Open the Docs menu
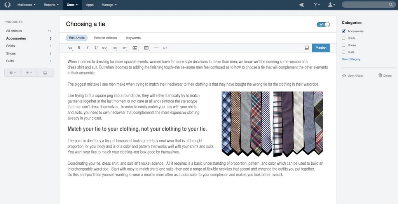The image size is (398, 204). point(72,5)
